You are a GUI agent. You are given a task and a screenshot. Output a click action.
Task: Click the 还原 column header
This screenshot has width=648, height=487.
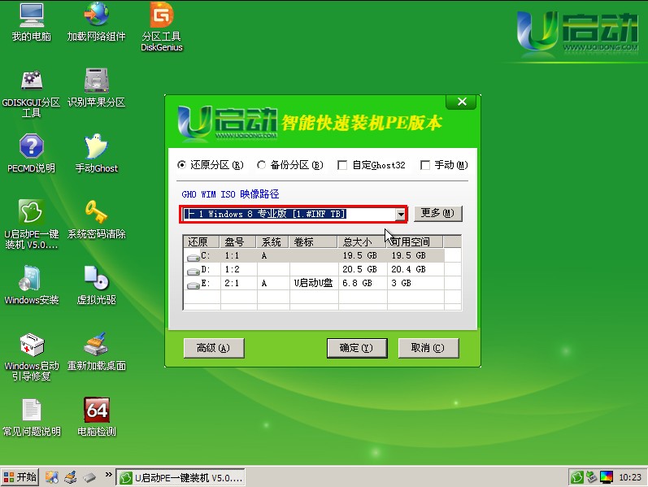tap(202, 241)
